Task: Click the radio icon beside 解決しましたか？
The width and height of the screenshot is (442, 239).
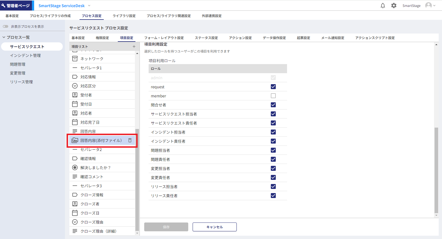Action: click(x=75, y=167)
